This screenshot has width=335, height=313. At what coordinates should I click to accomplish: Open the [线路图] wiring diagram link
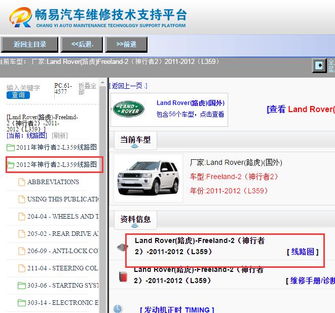[303, 252]
